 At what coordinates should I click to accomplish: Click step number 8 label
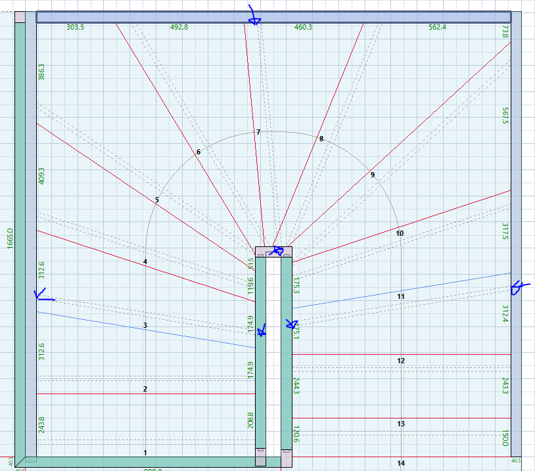(321, 139)
